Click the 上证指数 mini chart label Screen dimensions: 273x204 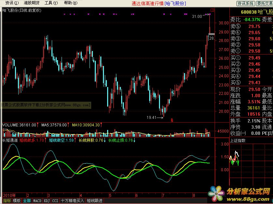[x=238, y=140]
